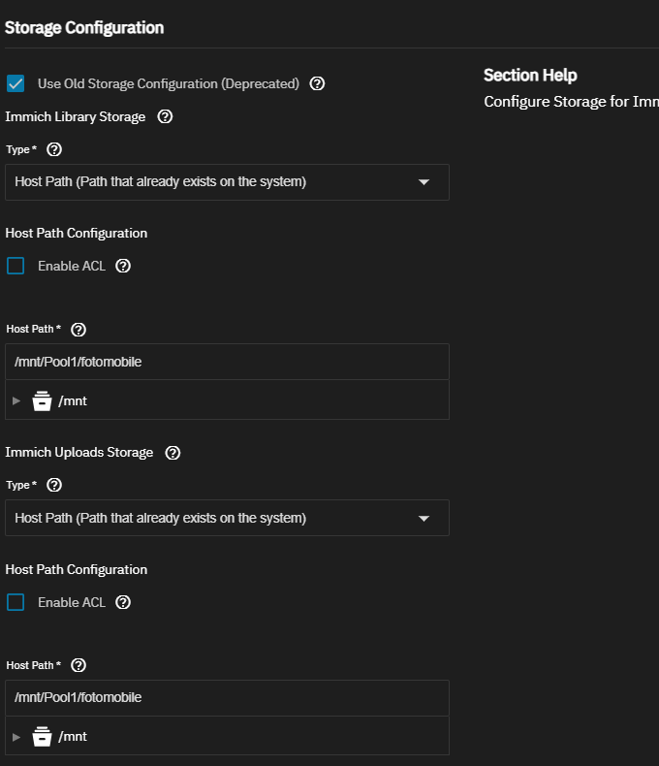Click the Uploads Host Path input field

click(227, 697)
